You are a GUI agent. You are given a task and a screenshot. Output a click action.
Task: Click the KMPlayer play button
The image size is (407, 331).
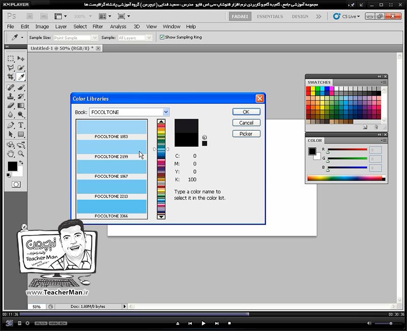[x=203, y=323]
